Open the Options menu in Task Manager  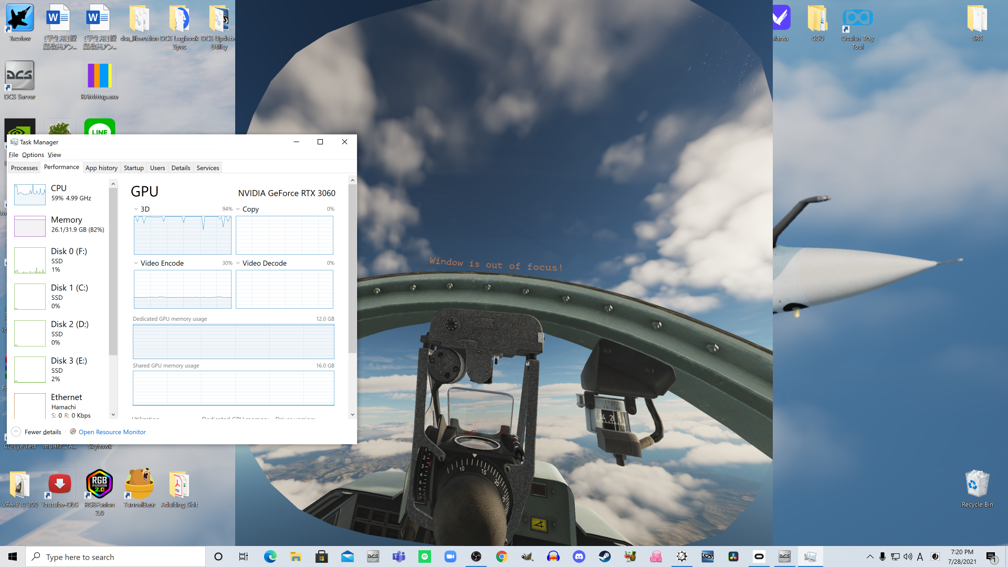pyautogui.click(x=33, y=155)
